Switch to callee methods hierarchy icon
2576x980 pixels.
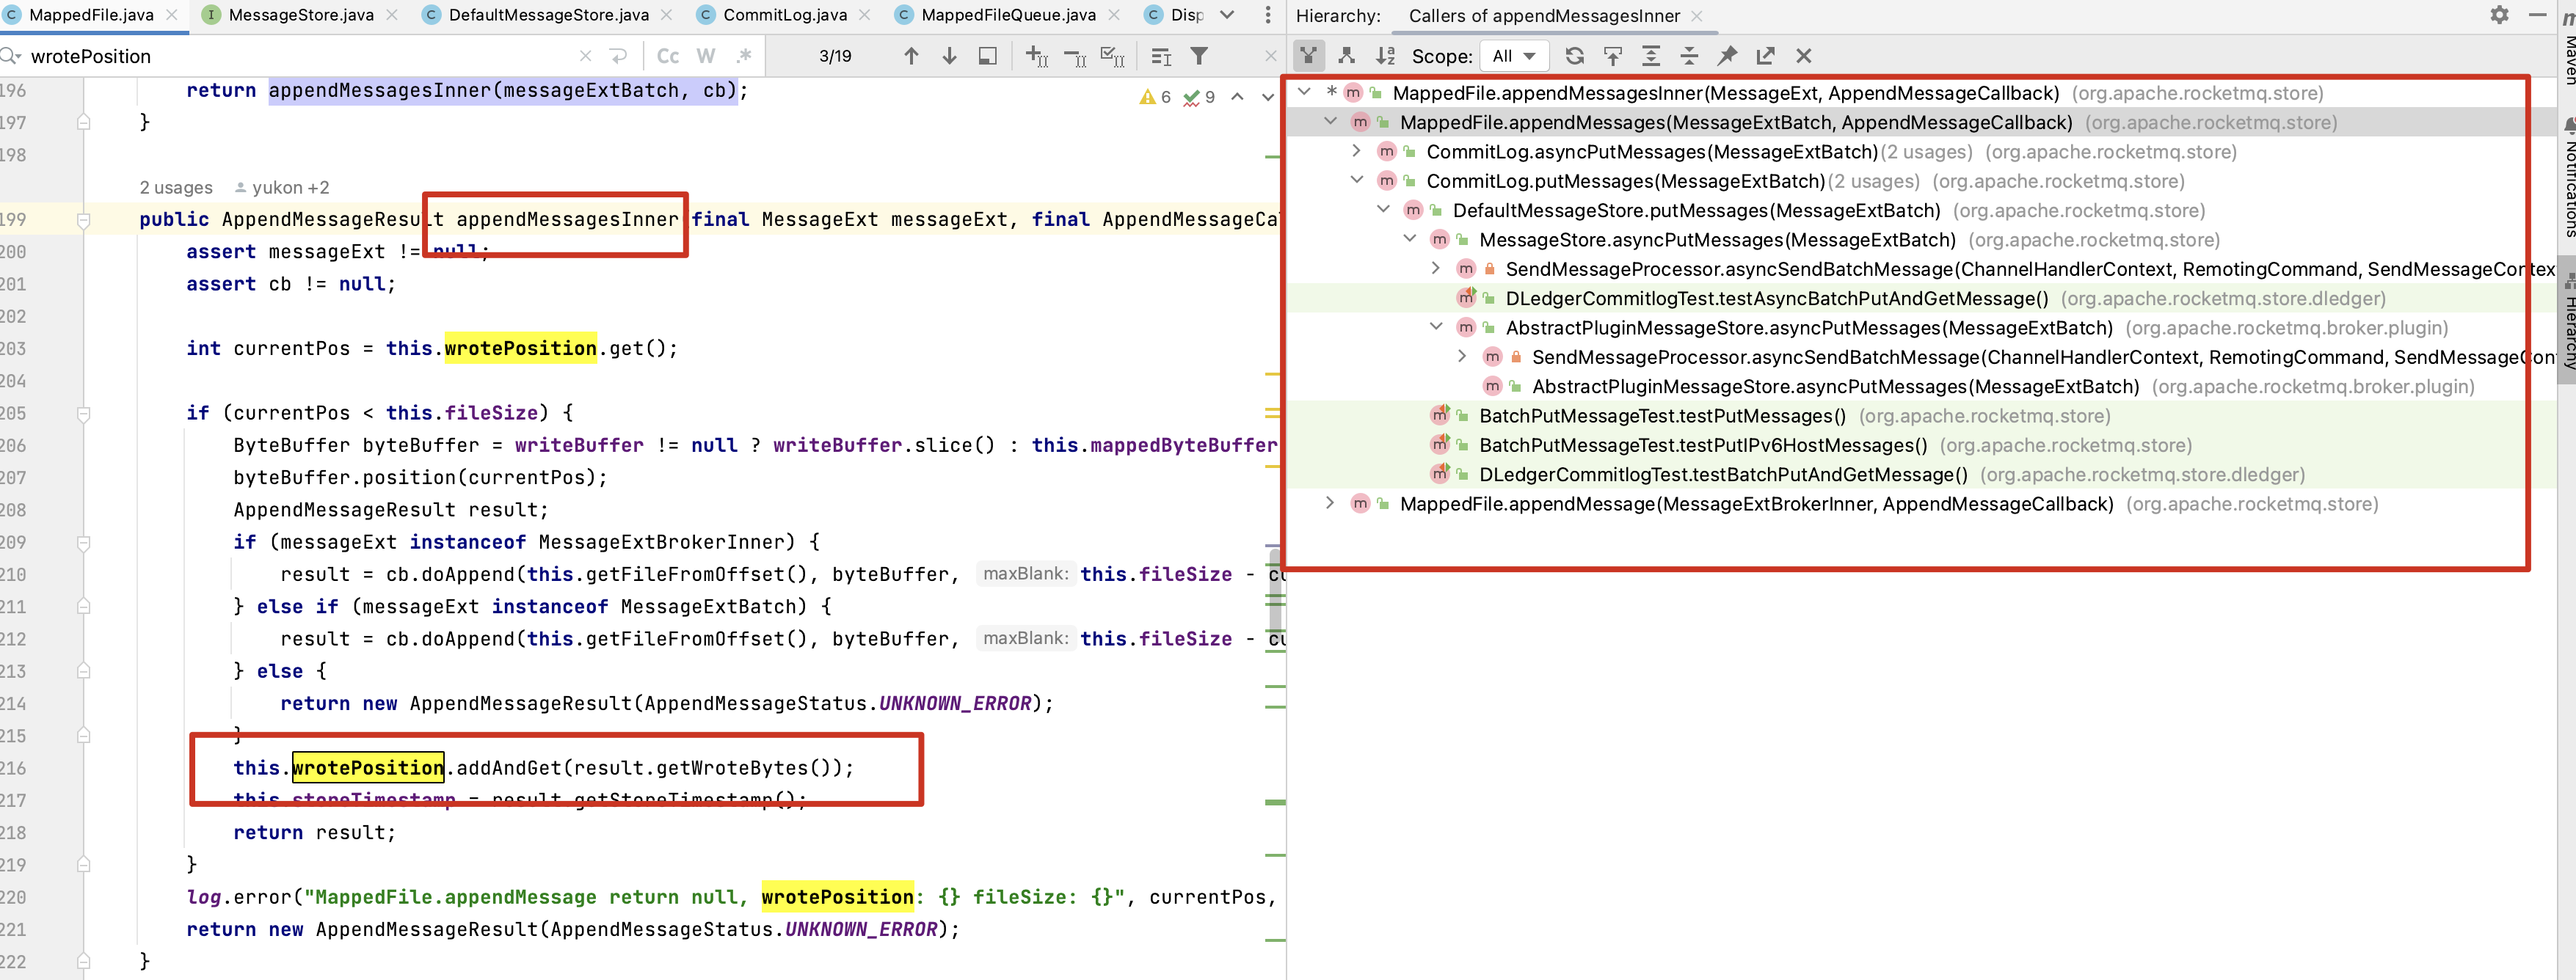coord(1346,56)
